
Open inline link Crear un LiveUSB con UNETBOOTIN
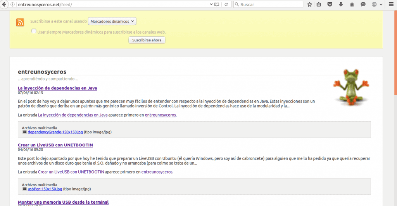tap(71, 172)
